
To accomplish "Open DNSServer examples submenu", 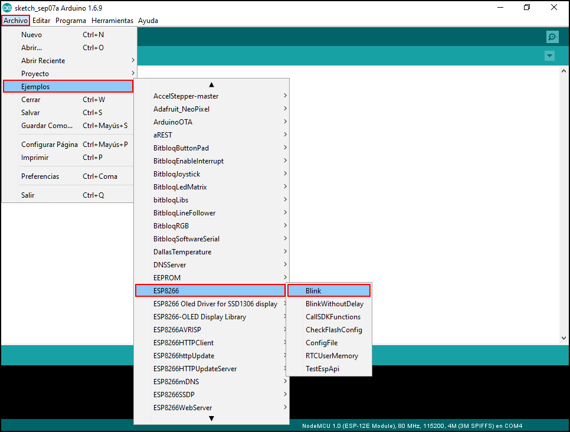I will tap(212, 265).
